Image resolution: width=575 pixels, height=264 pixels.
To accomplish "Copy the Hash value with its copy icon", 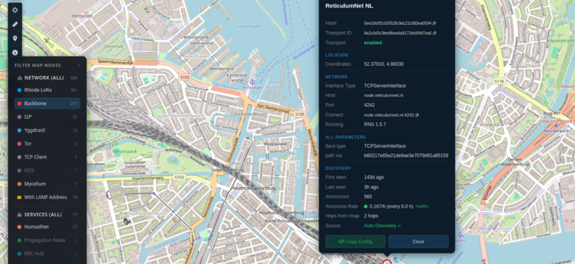I will tap(434, 23).
